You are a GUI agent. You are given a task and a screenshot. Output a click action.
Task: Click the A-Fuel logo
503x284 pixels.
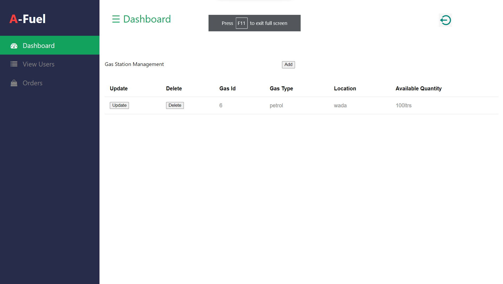coord(28,19)
